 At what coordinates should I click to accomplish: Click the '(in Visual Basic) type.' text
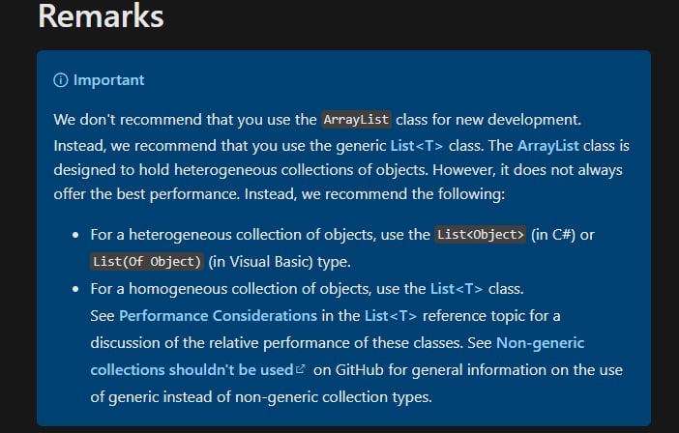click(x=280, y=262)
